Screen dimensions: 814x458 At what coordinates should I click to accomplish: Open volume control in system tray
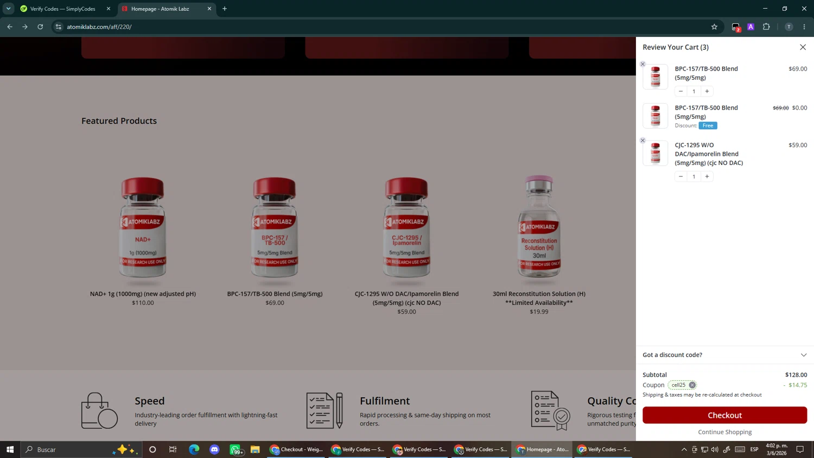[715, 449]
